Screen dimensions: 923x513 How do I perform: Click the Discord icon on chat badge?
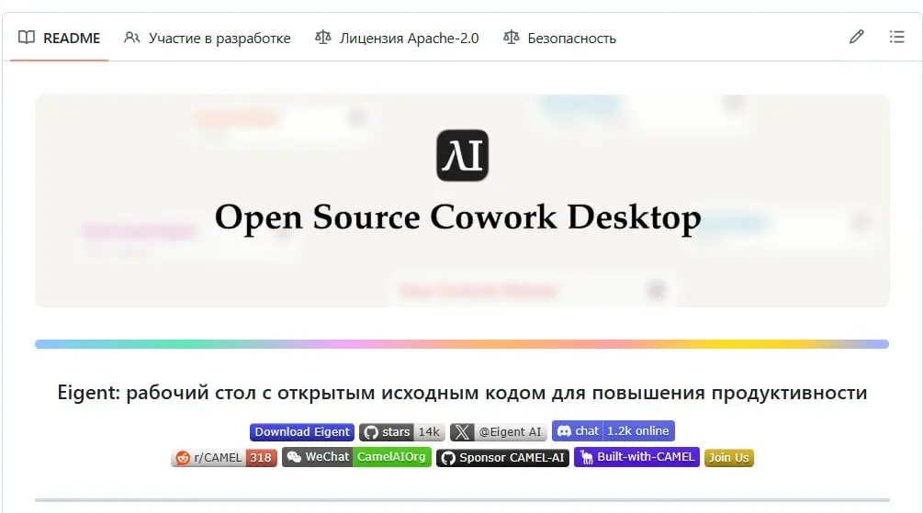tap(564, 431)
